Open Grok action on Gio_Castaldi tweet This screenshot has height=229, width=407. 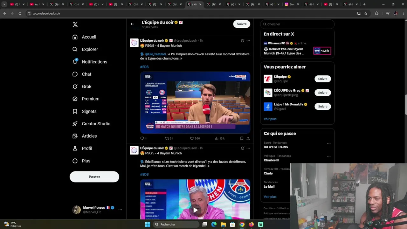[x=242, y=41]
